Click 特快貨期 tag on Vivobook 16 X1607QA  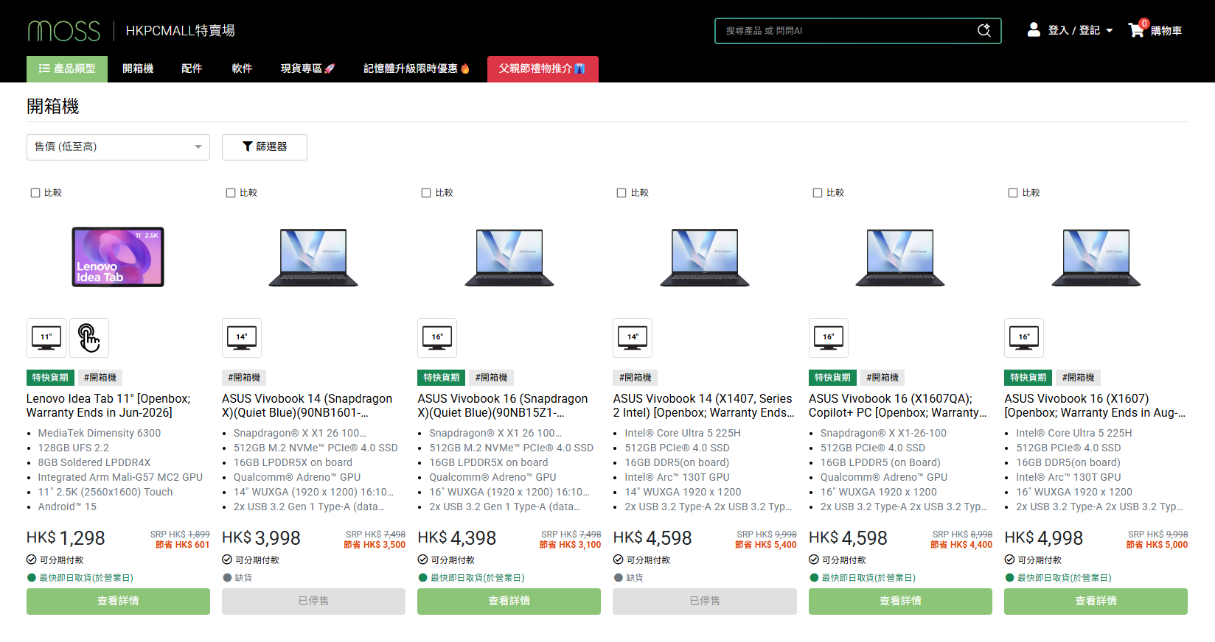coord(832,378)
